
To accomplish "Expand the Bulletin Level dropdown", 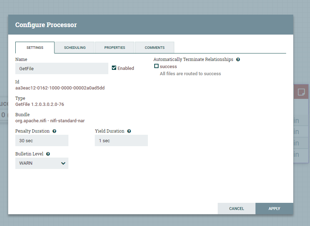I will pos(42,163).
